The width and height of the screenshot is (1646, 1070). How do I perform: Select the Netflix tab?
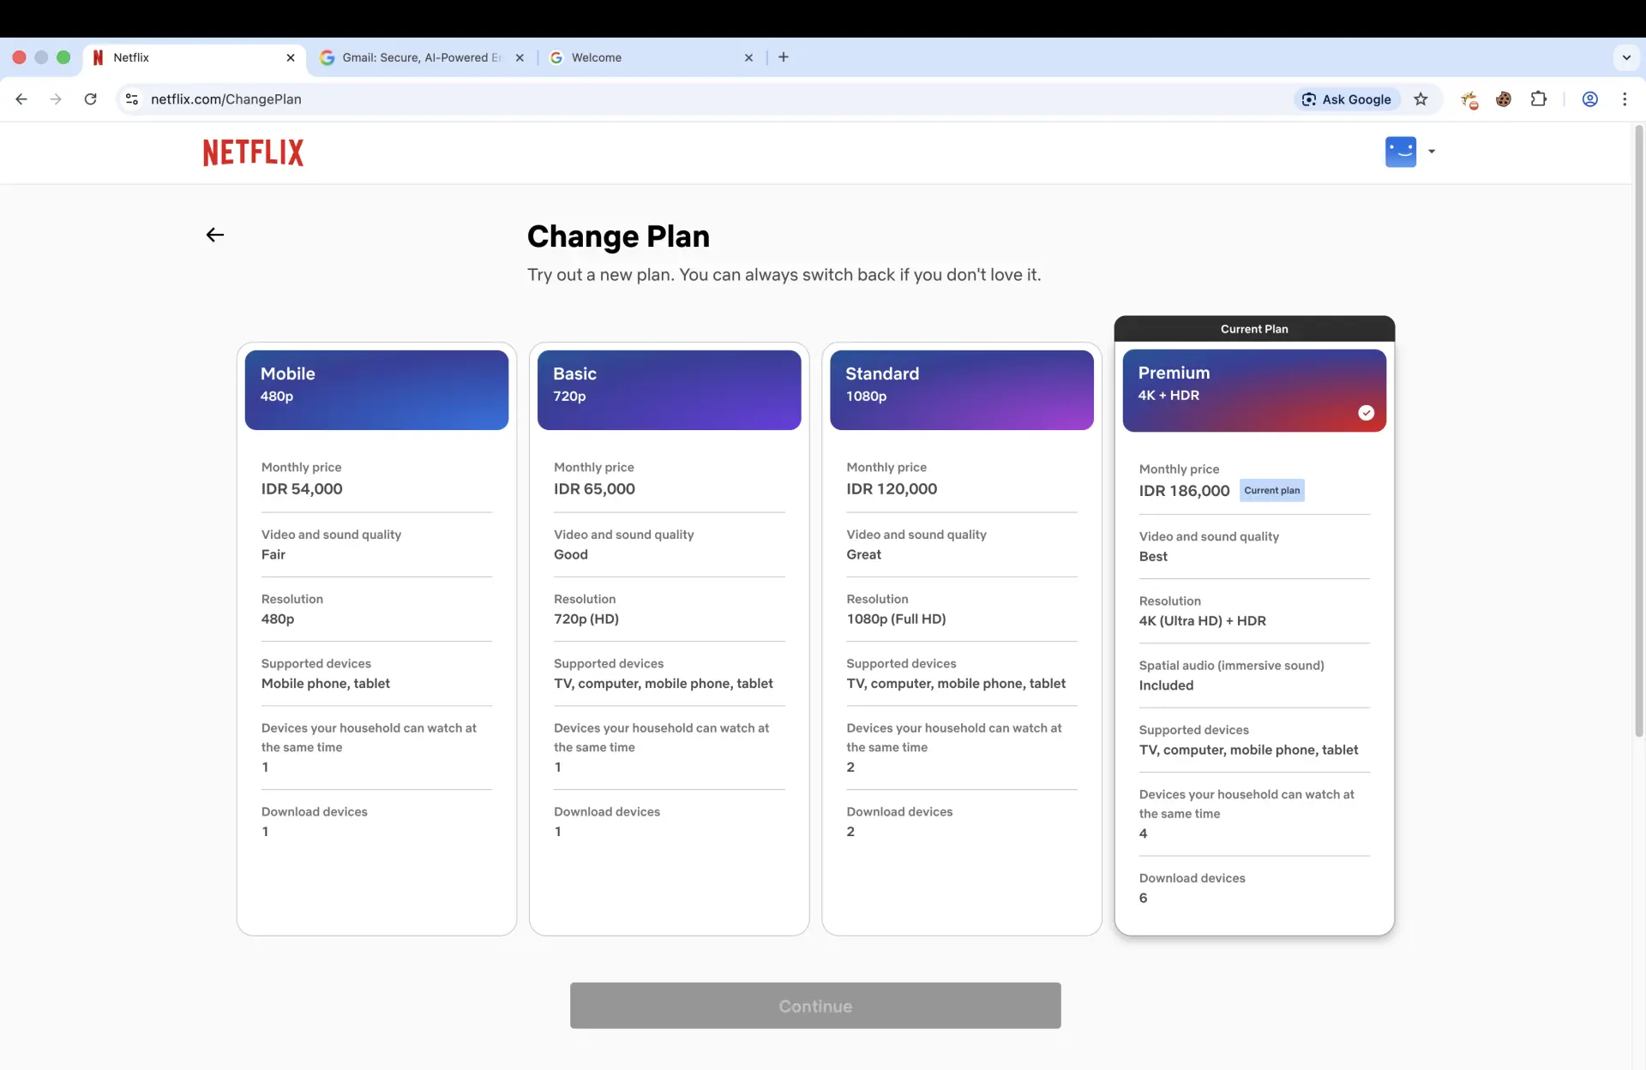195,57
